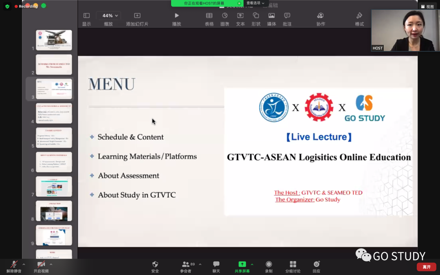Viewport: 440px width, 275px height.
Task: Open the 显示 view options in Keynote toolbar
Action: click(x=86, y=19)
